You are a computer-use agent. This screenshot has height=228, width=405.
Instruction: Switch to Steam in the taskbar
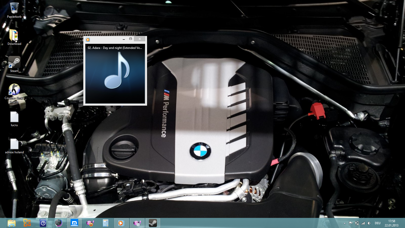click(153, 223)
